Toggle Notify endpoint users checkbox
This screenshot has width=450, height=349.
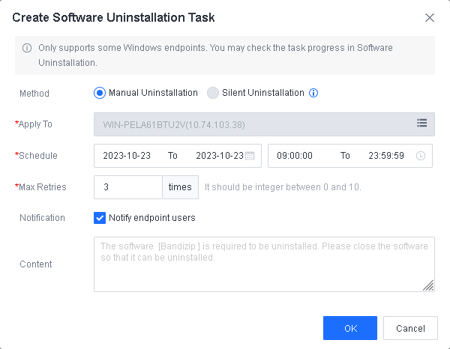[x=100, y=218]
